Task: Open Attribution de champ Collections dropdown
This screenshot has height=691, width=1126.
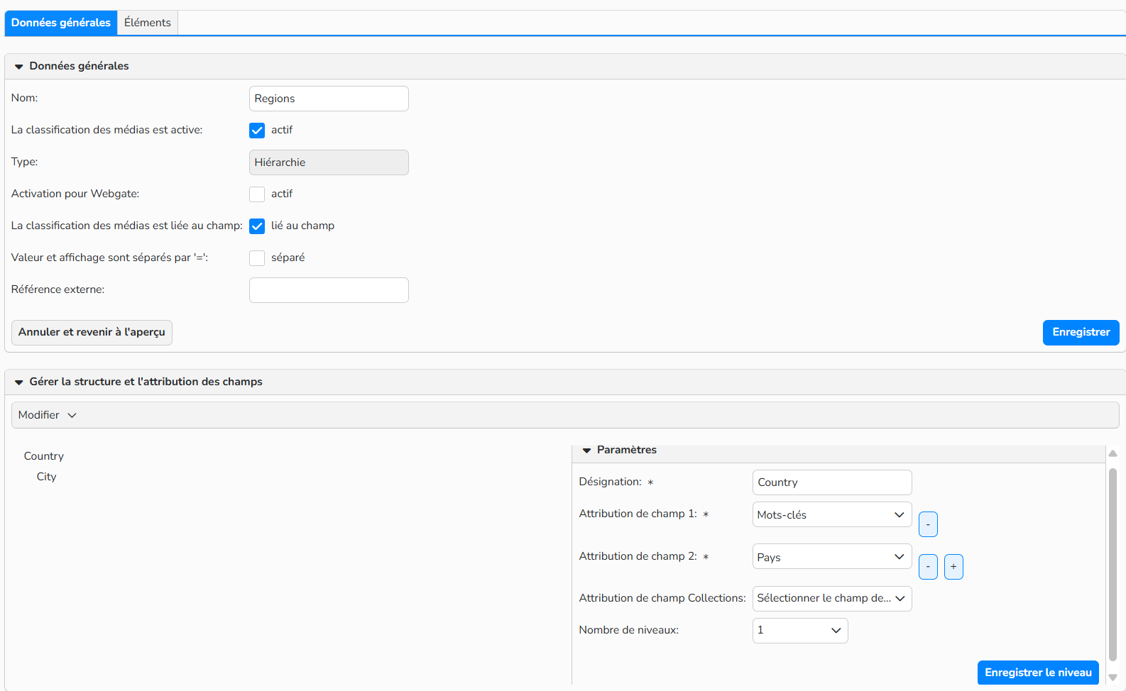Action: tap(832, 598)
